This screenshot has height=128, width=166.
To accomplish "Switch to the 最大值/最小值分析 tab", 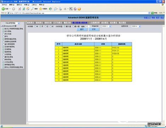I will (x=80, y=23).
